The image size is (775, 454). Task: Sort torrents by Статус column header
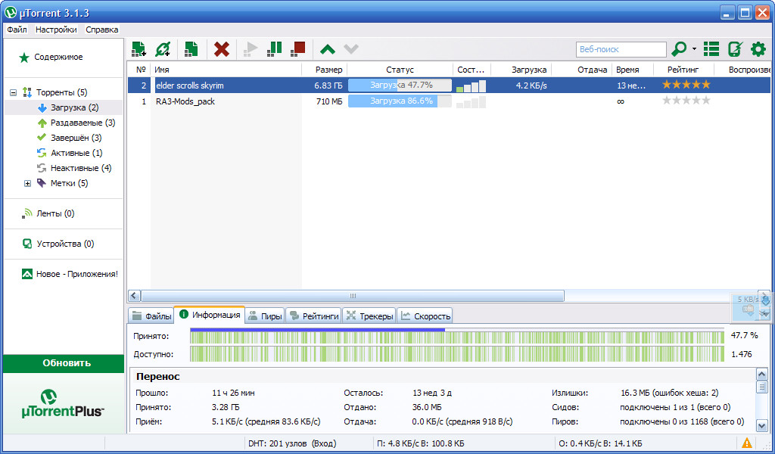coord(400,70)
